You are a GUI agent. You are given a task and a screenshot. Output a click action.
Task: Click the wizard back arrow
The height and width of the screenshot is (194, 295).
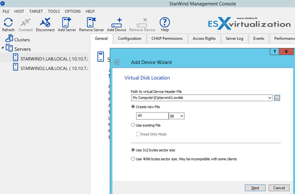pyautogui.click(x=117, y=62)
